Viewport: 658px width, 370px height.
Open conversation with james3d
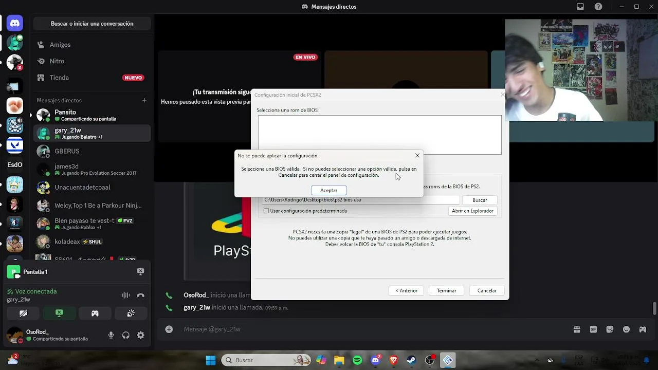click(92, 169)
